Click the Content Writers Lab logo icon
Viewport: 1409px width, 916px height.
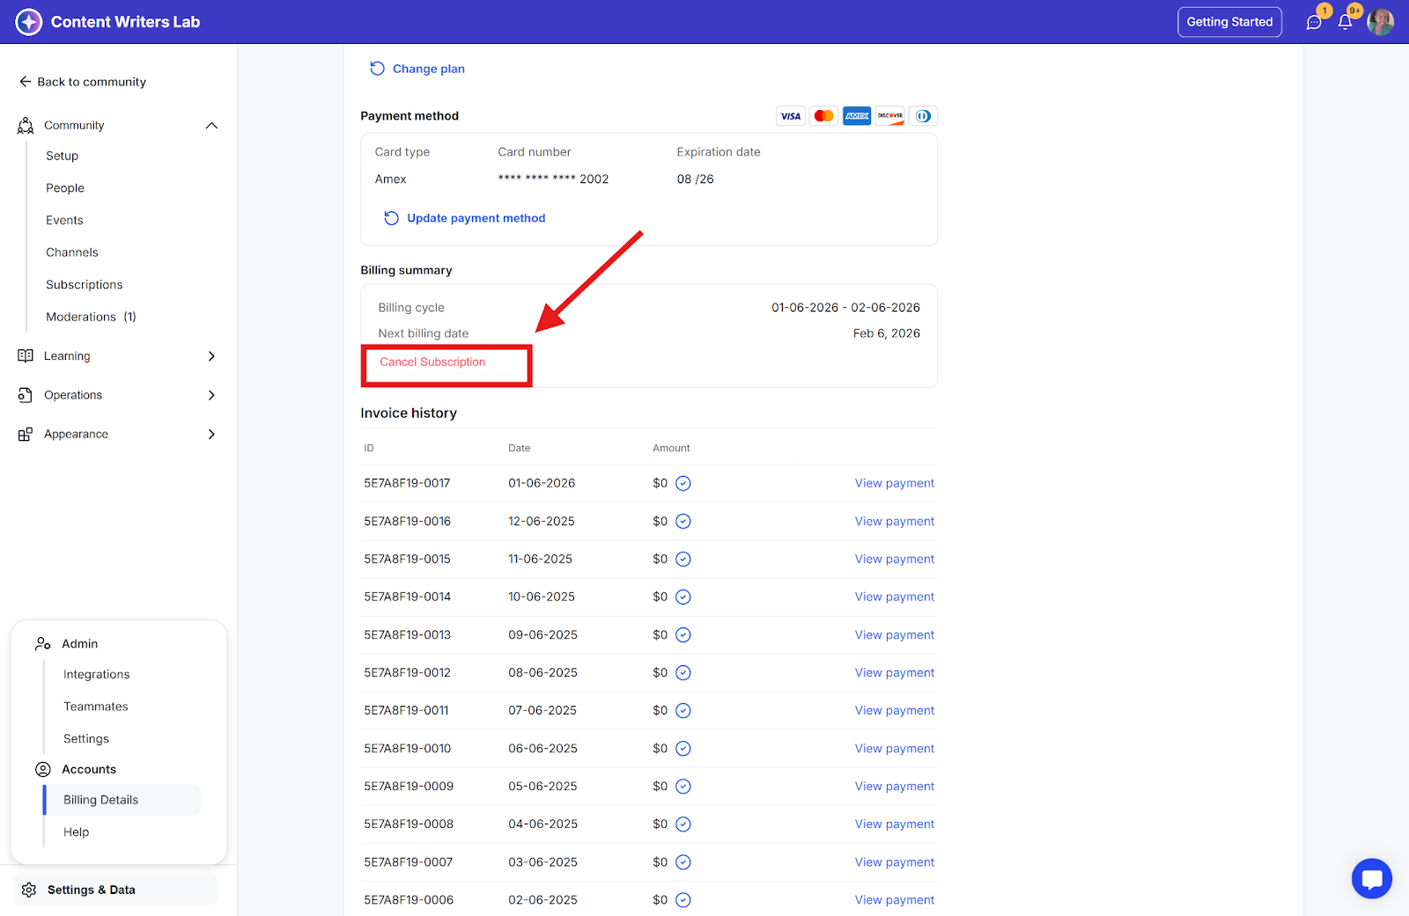29,22
